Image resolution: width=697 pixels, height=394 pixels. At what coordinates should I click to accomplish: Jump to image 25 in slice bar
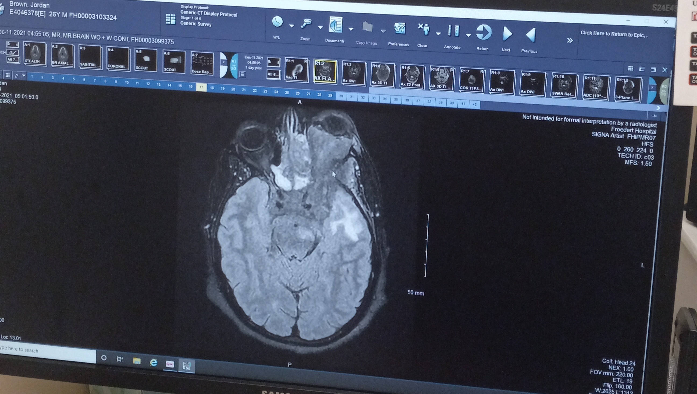287,92
